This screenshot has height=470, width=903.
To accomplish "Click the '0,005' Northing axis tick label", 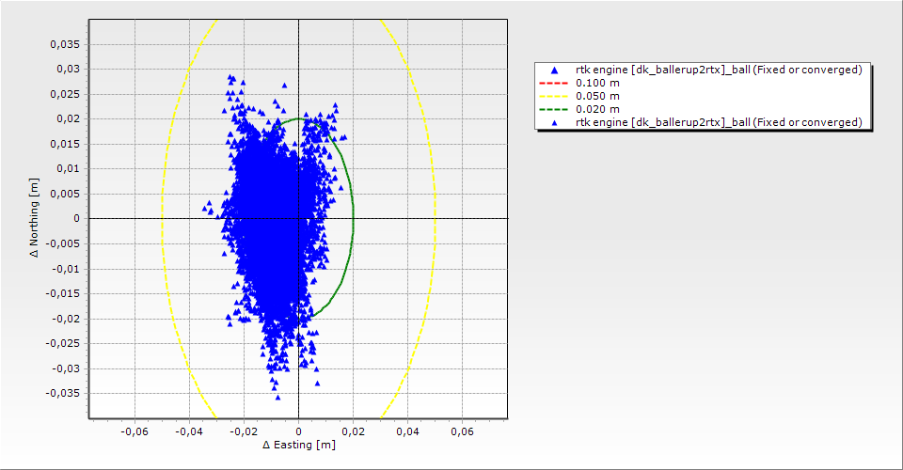I will (65, 194).
